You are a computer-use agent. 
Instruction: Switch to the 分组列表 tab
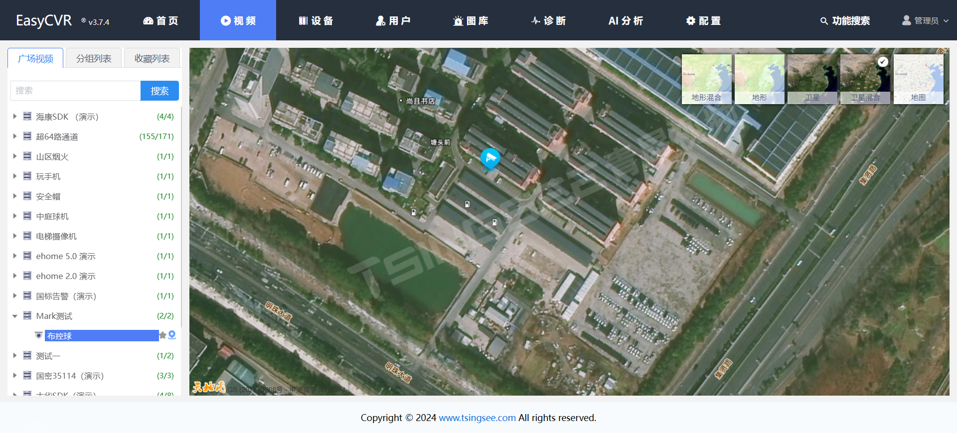tap(94, 58)
